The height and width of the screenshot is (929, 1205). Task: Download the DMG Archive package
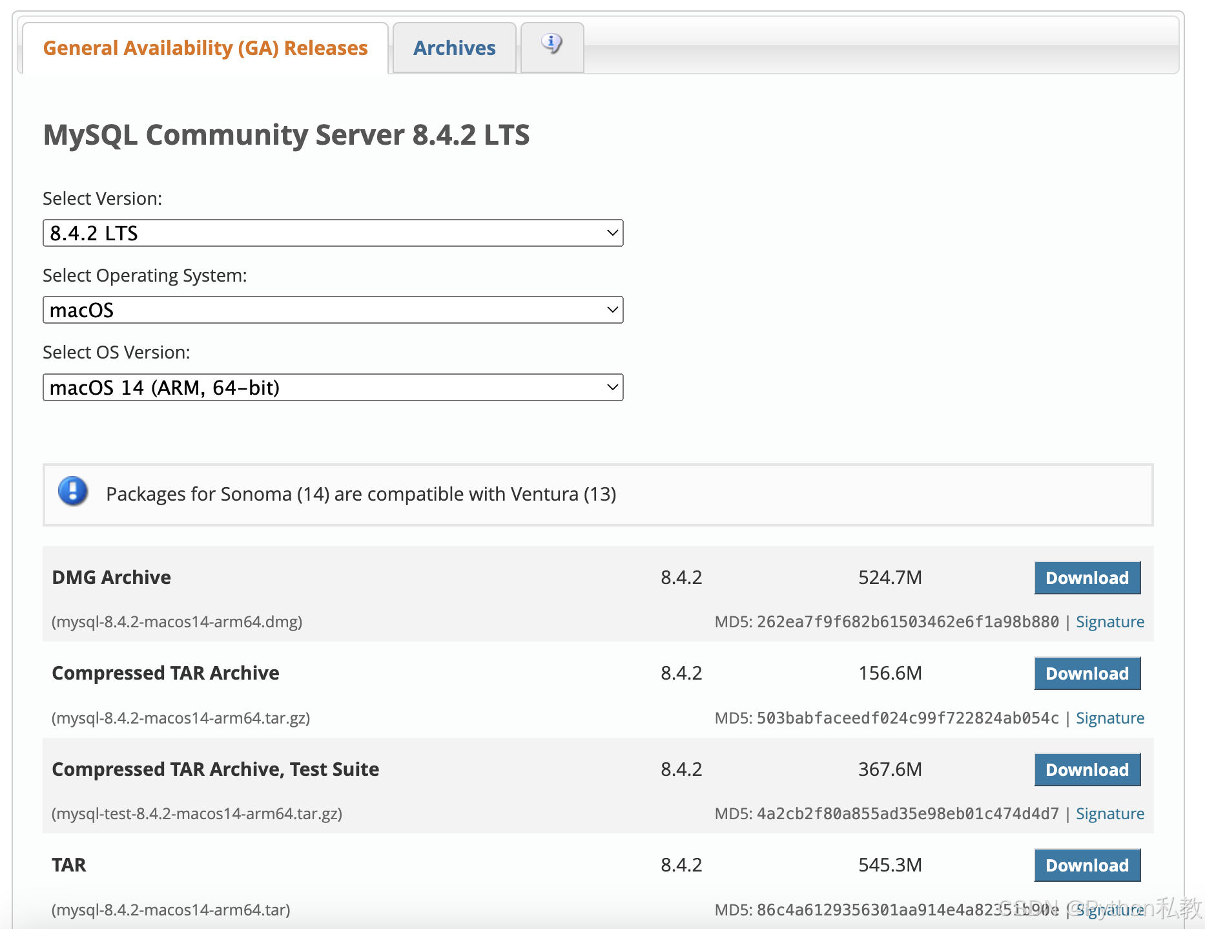point(1087,578)
